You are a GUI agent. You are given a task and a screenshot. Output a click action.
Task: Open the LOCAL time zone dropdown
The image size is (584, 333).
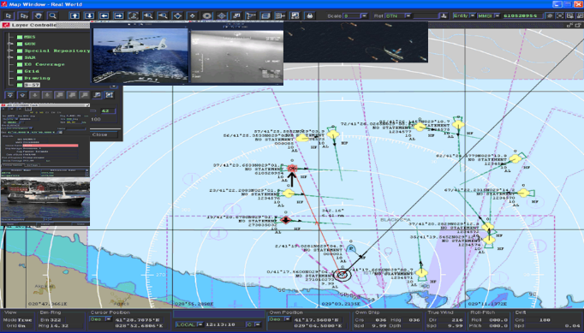[x=200, y=324]
